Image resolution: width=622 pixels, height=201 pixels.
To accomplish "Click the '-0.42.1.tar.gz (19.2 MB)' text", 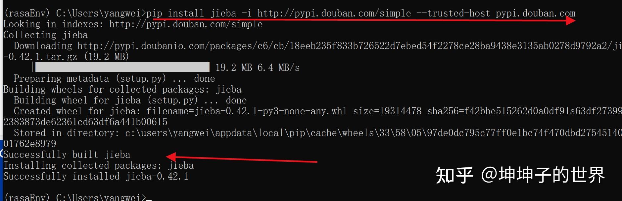I will click(66, 57).
